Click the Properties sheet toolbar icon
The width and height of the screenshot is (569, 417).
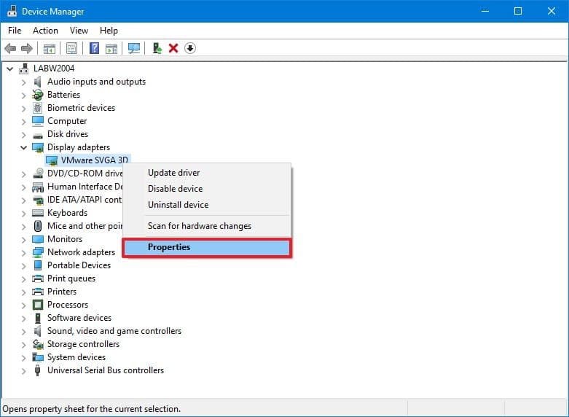72,48
